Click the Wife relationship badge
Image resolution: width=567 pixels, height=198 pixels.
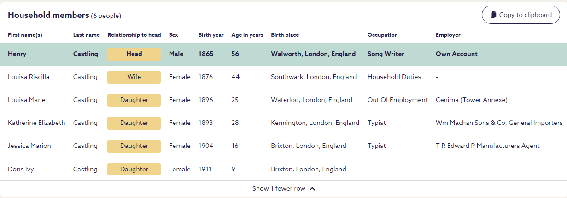click(134, 77)
